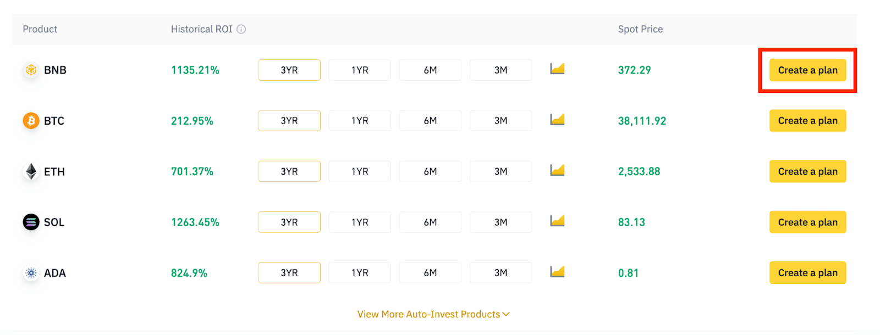Create a plan for ADA

pos(807,273)
